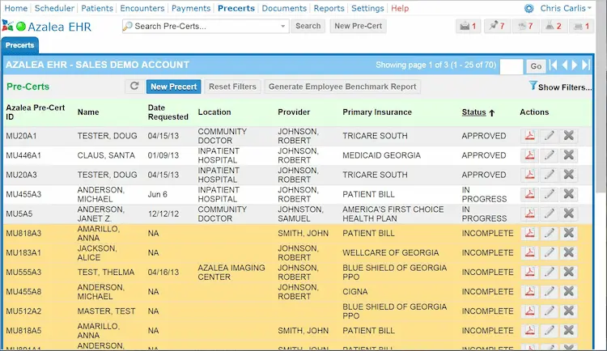The width and height of the screenshot is (607, 351).
Task: Open the printer notification showing 1
Action: tap(582, 26)
